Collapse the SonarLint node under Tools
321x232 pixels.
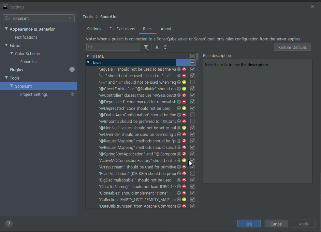(x=11, y=86)
